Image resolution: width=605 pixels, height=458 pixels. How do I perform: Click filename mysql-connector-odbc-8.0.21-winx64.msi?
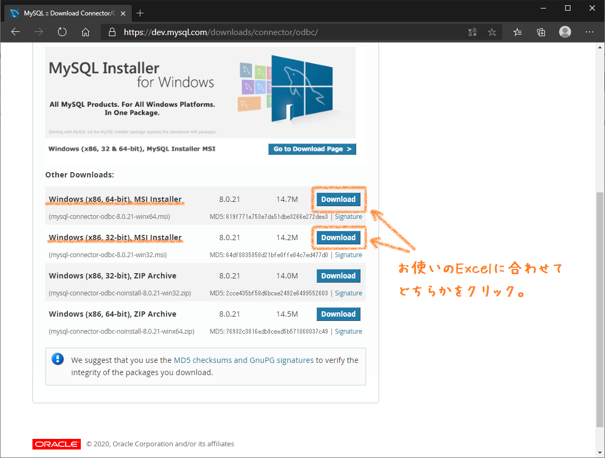(109, 217)
